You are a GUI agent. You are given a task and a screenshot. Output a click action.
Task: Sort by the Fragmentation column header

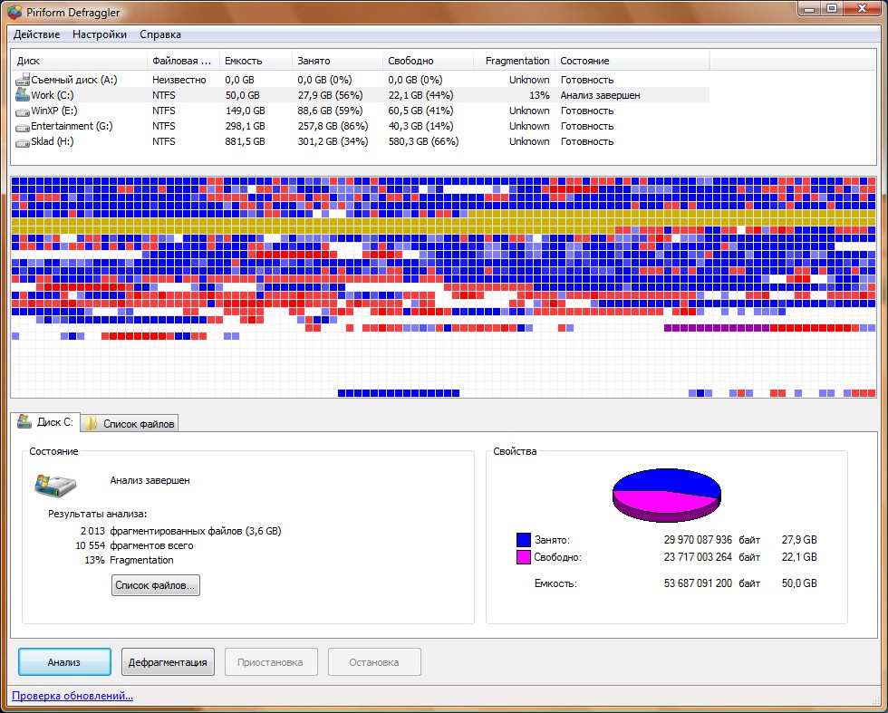coord(515,61)
